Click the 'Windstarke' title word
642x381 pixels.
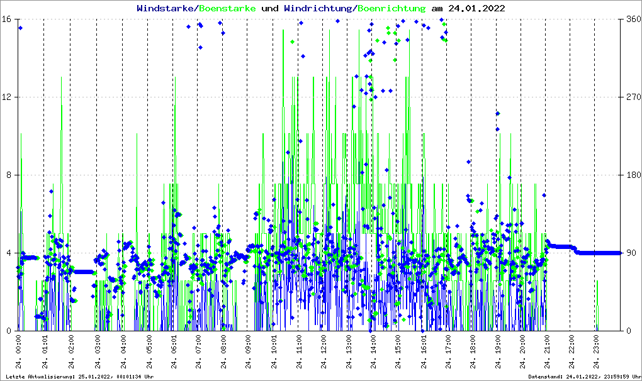coord(166,8)
